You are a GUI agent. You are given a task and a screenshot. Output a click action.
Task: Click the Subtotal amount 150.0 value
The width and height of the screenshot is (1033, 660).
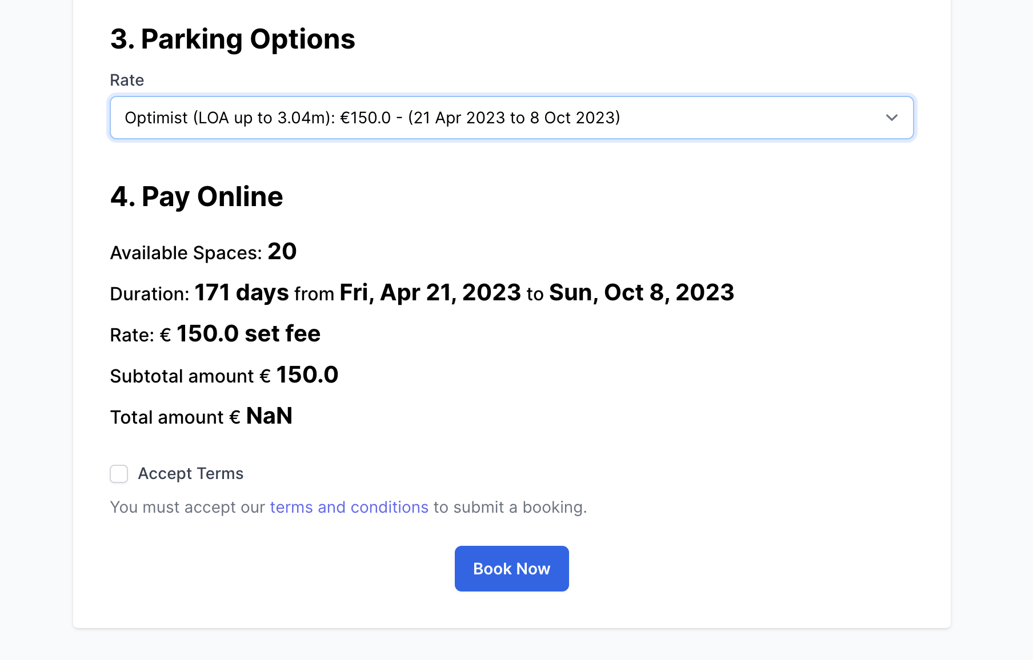(x=307, y=375)
